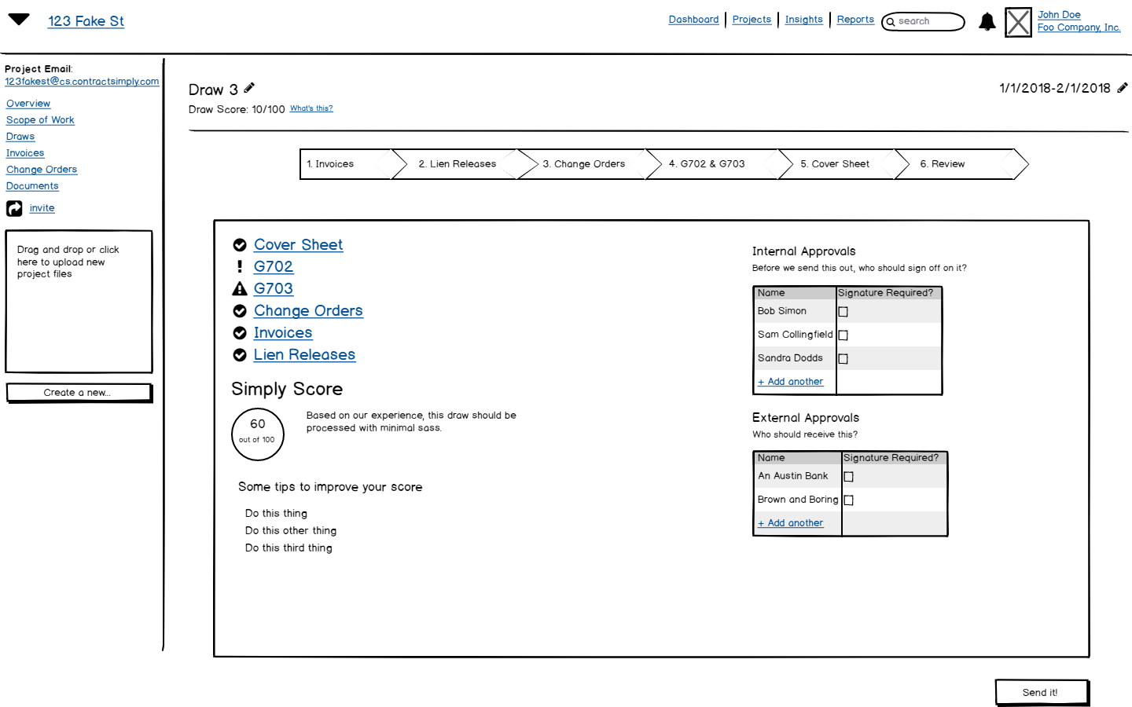Open the Lien Releases document link in checklist
1132x707 pixels.
(304, 355)
